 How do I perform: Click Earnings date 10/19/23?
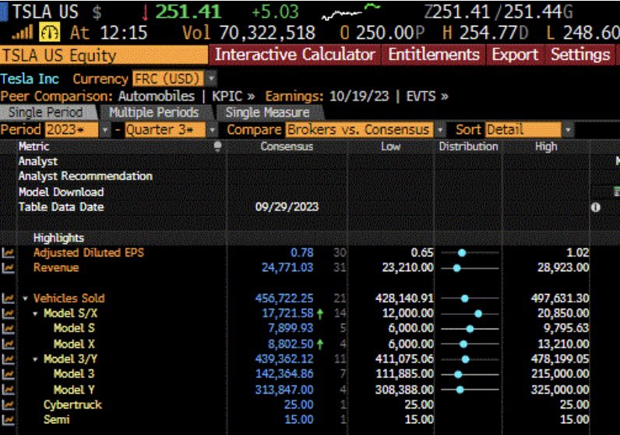point(359,96)
